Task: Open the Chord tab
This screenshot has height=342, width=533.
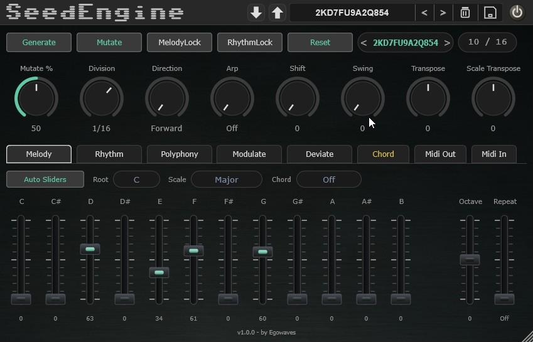Action: coord(383,154)
